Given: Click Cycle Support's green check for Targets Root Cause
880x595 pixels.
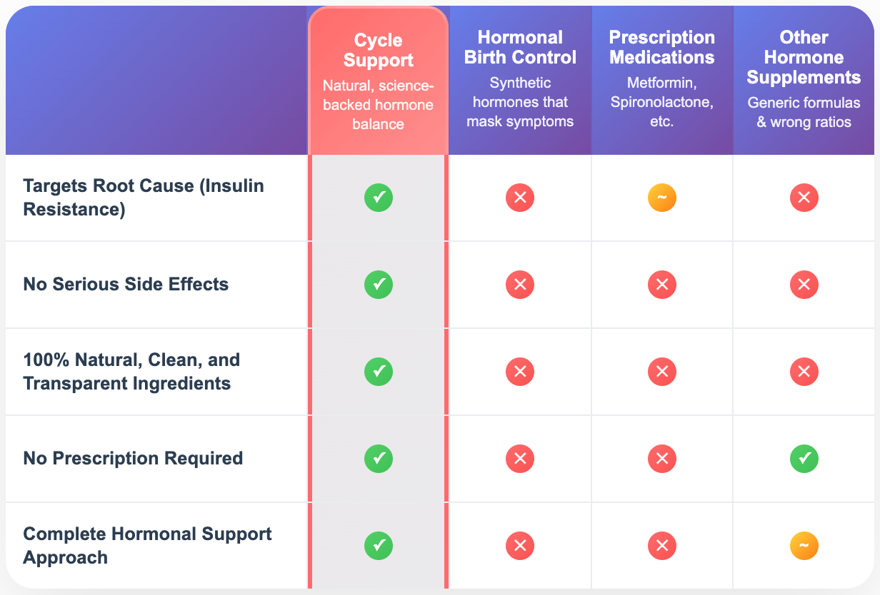Looking at the screenshot, I should [x=378, y=198].
